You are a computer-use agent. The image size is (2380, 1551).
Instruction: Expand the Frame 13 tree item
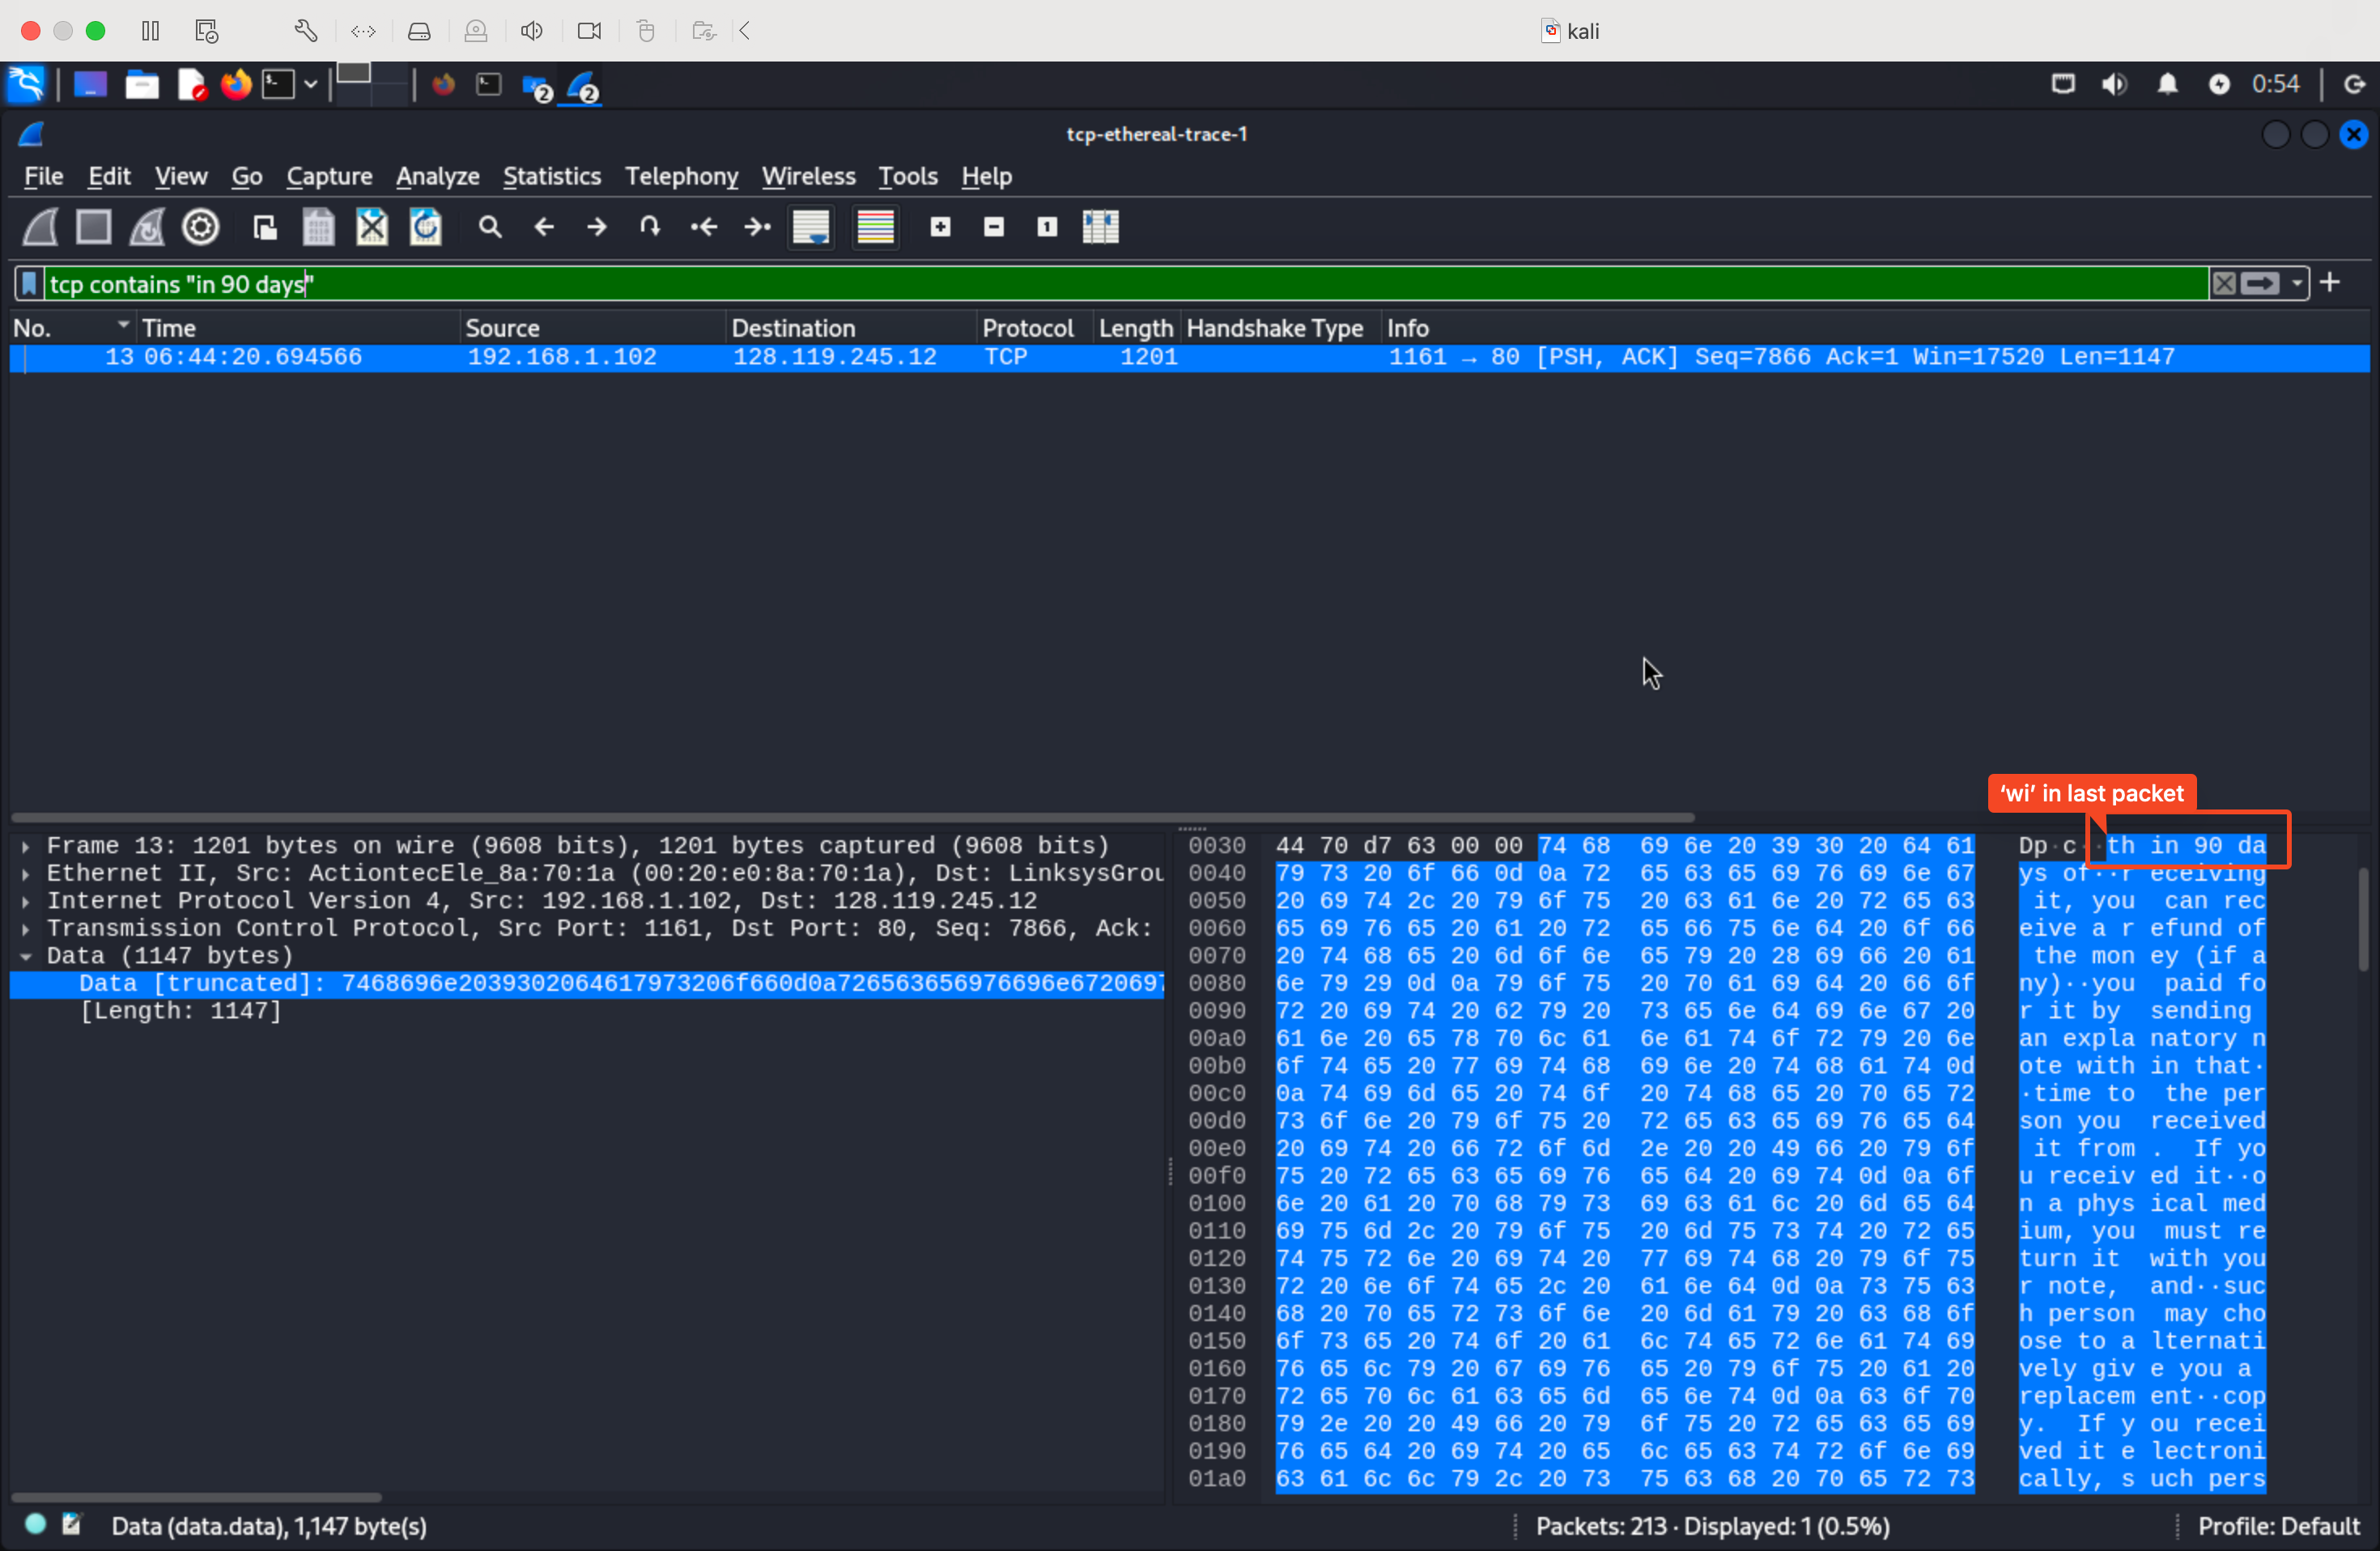click(x=25, y=846)
